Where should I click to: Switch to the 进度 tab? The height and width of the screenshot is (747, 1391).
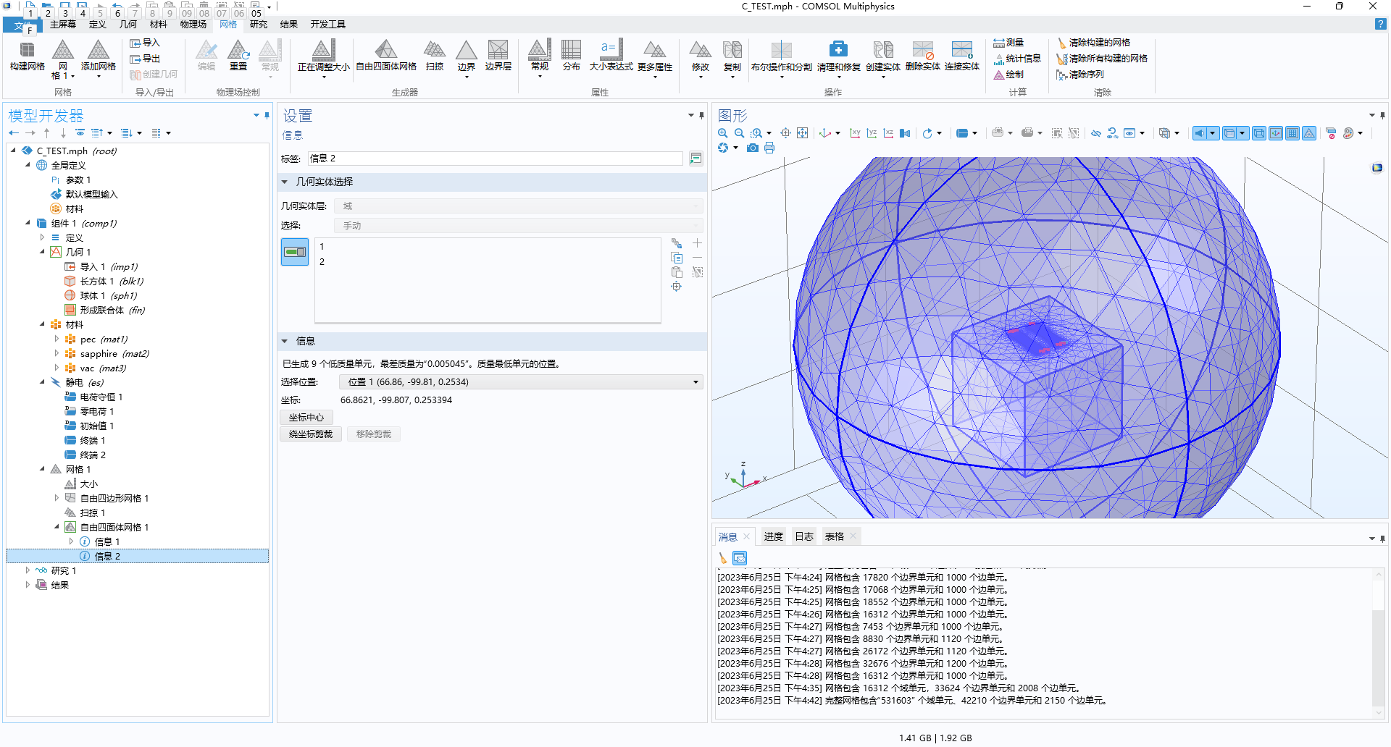coord(774,536)
